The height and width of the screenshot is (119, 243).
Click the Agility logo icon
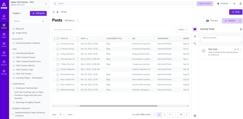click(x=4, y=4)
